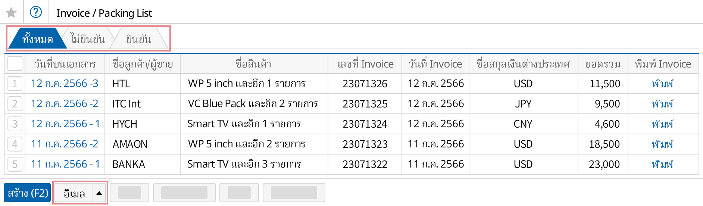This screenshot has width=703, height=206.
Task: Switch to the ทั้งหมด tab
Action: point(37,39)
